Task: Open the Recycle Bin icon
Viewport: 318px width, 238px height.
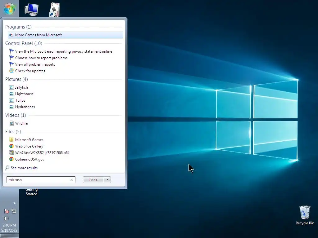Action: point(305,215)
